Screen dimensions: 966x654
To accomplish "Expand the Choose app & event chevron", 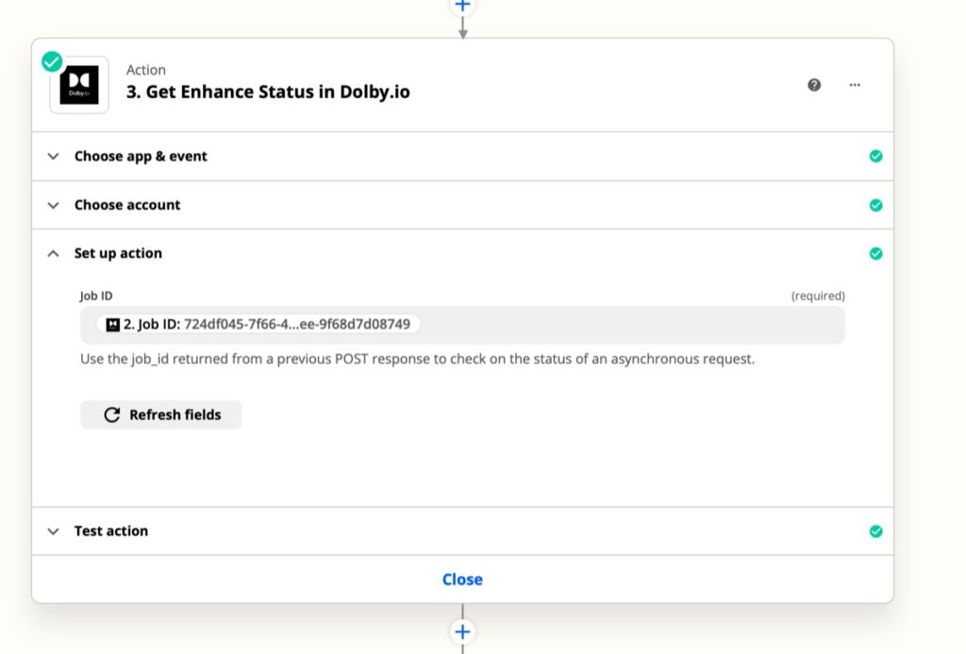I will tap(54, 157).
